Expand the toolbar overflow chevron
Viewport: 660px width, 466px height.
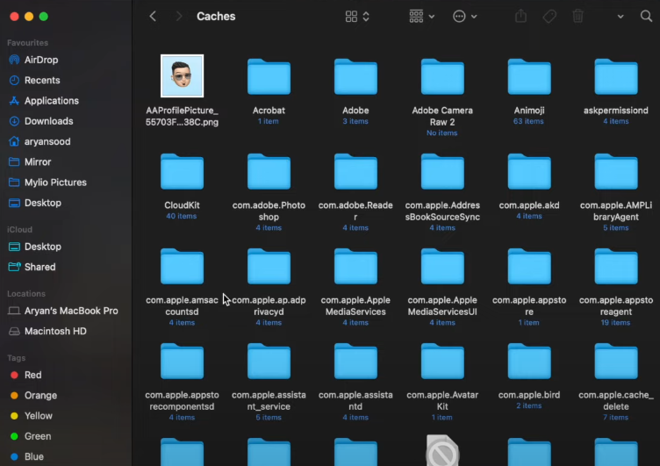pyautogui.click(x=621, y=17)
